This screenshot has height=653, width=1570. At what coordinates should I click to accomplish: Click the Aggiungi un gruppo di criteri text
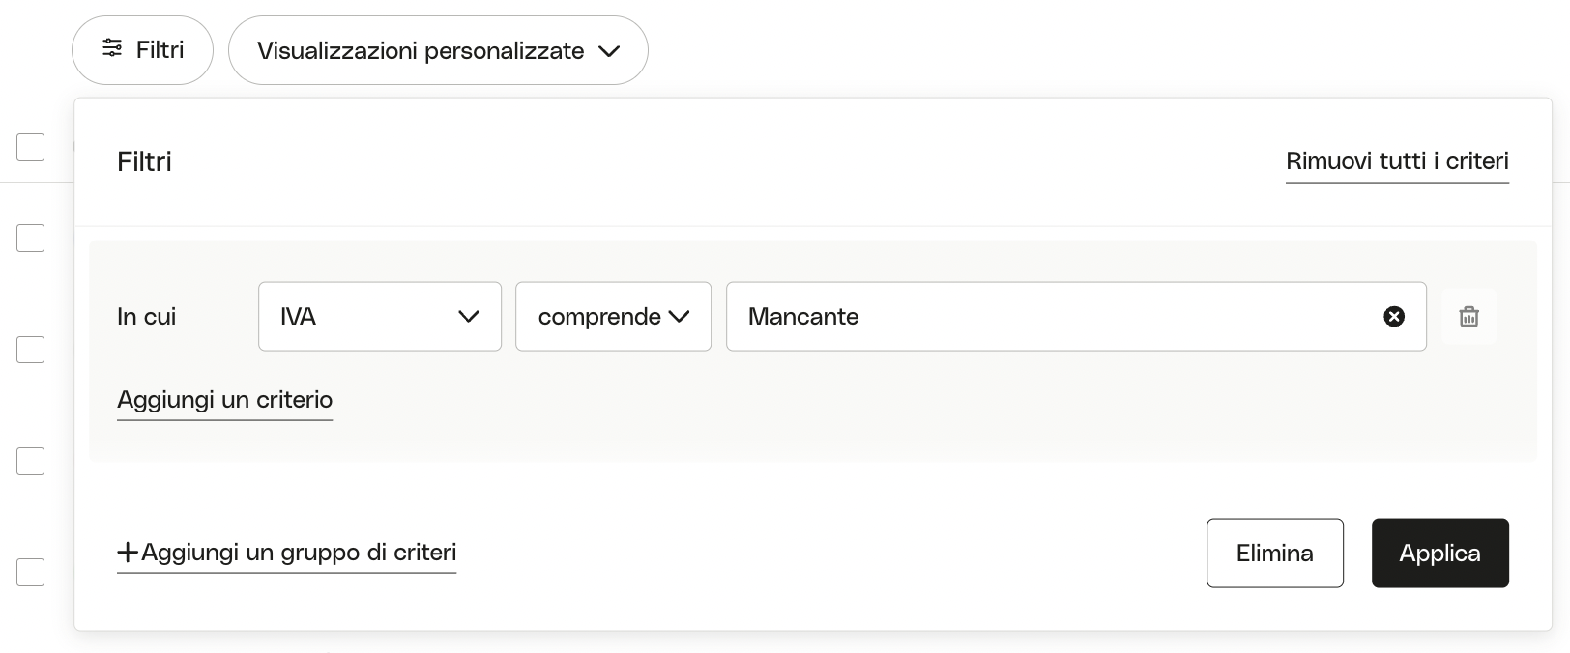tap(299, 552)
